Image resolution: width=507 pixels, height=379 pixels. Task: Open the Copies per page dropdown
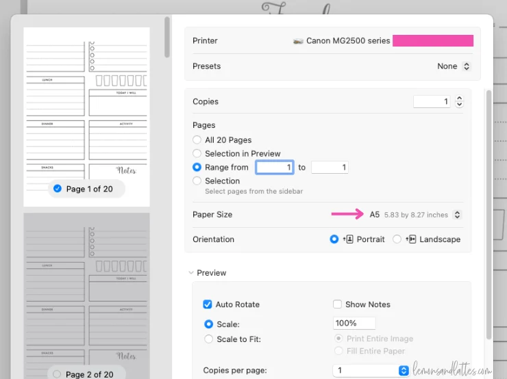[371, 370]
